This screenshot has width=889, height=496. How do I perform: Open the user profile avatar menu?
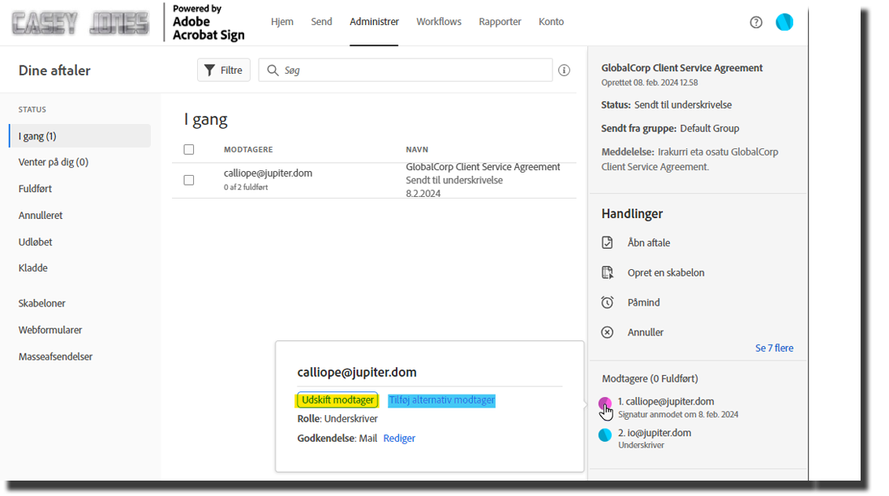[784, 23]
